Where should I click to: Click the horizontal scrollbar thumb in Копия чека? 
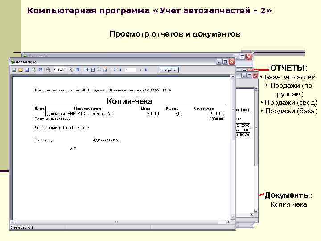point(116,222)
